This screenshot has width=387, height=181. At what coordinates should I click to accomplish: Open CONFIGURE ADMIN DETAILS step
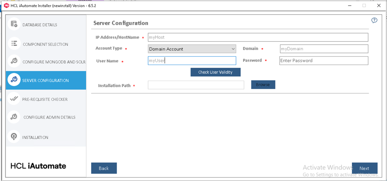point(49,117)
